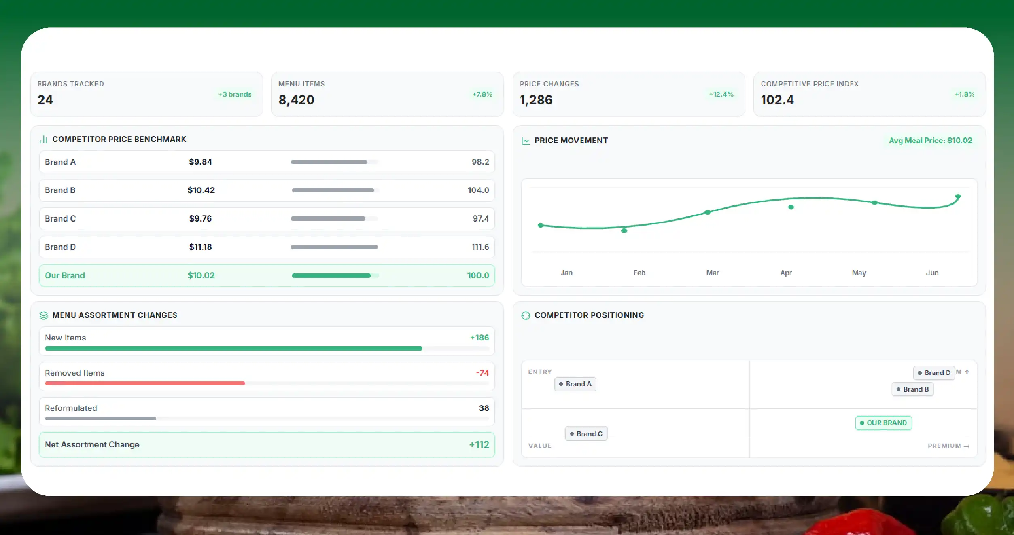Screen dimensions: 1014x535
Task: Click index value 104.0
Action: [x=478, y=190]
